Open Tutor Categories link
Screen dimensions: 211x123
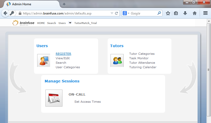coord(142,54)
